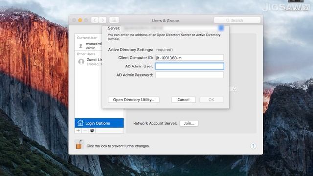This screenshot has height=176, width=313.
Task: Open the Server address dropdown arrow
Action: coord(221,28)
